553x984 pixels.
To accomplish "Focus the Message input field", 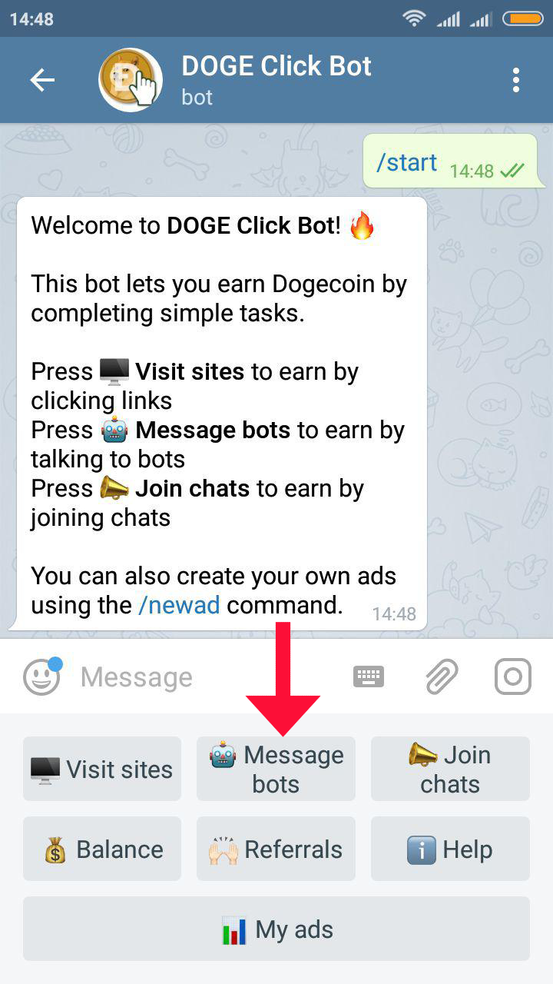I will coord(207,677).
